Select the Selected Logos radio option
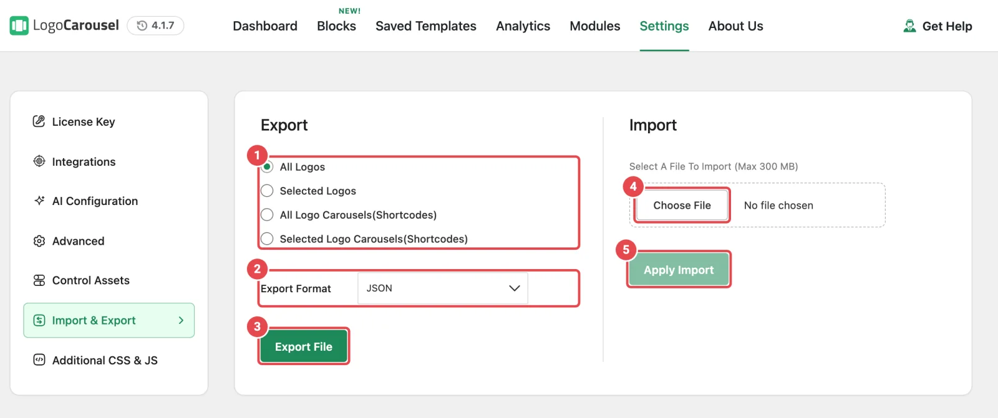 (267, 191)
